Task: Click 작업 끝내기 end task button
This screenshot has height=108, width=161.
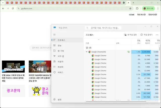Action: point(146,35)
